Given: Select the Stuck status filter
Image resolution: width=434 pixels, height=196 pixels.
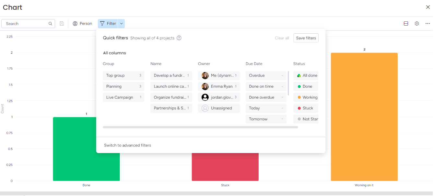Looking at the screenshot, I should (x=306, y=108).
